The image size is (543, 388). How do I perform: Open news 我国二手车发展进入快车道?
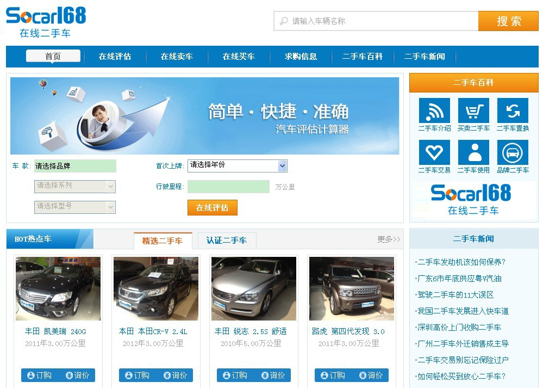click(463, 311)
